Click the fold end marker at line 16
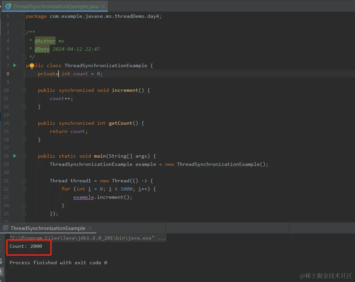 [x=24, y=140]
